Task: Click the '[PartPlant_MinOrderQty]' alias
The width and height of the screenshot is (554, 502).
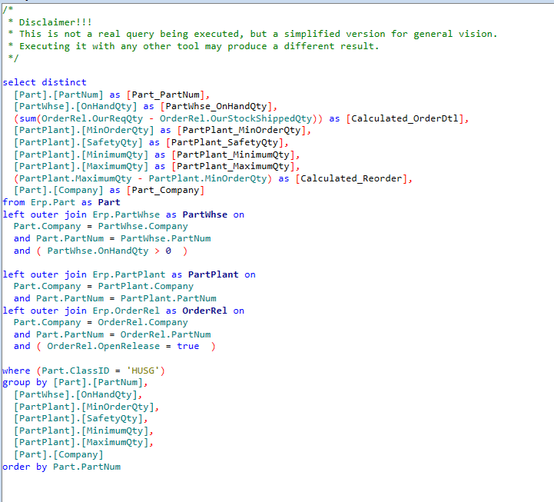Action: (241, 131)
